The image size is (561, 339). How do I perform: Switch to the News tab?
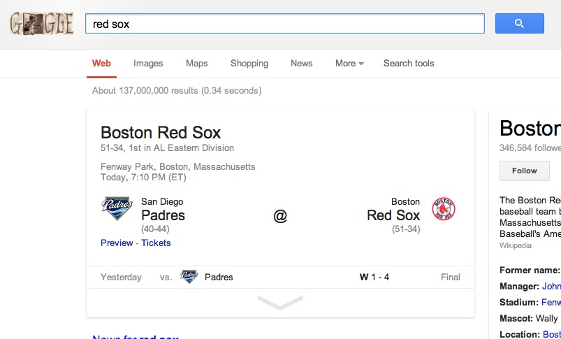(302, 64)
